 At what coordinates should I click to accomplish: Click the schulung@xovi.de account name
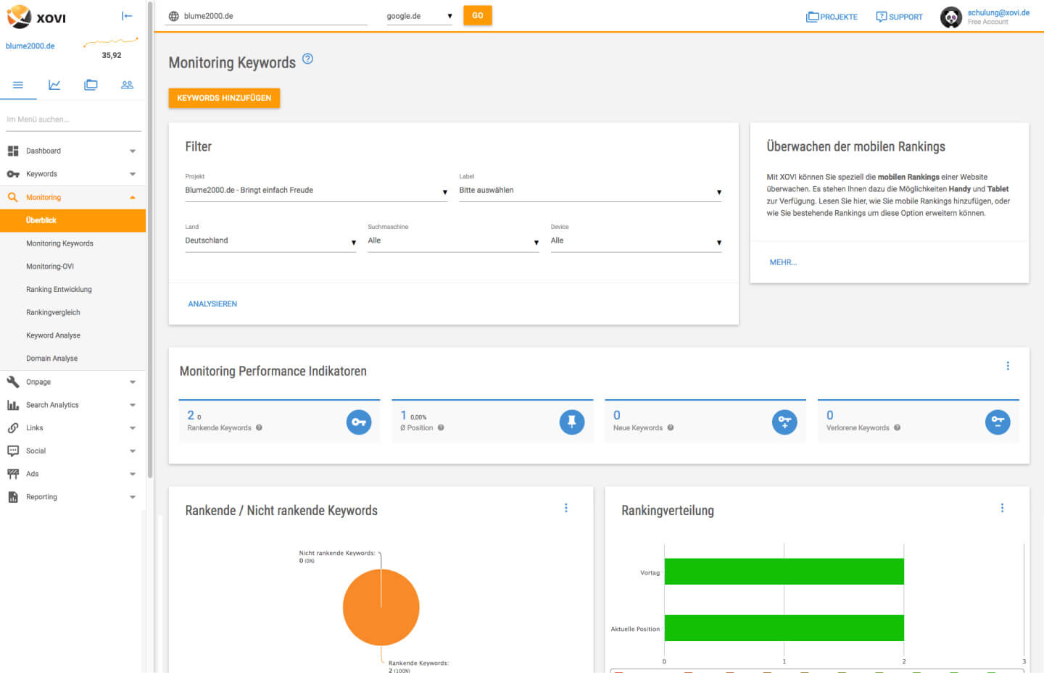[x=998, y=12]
